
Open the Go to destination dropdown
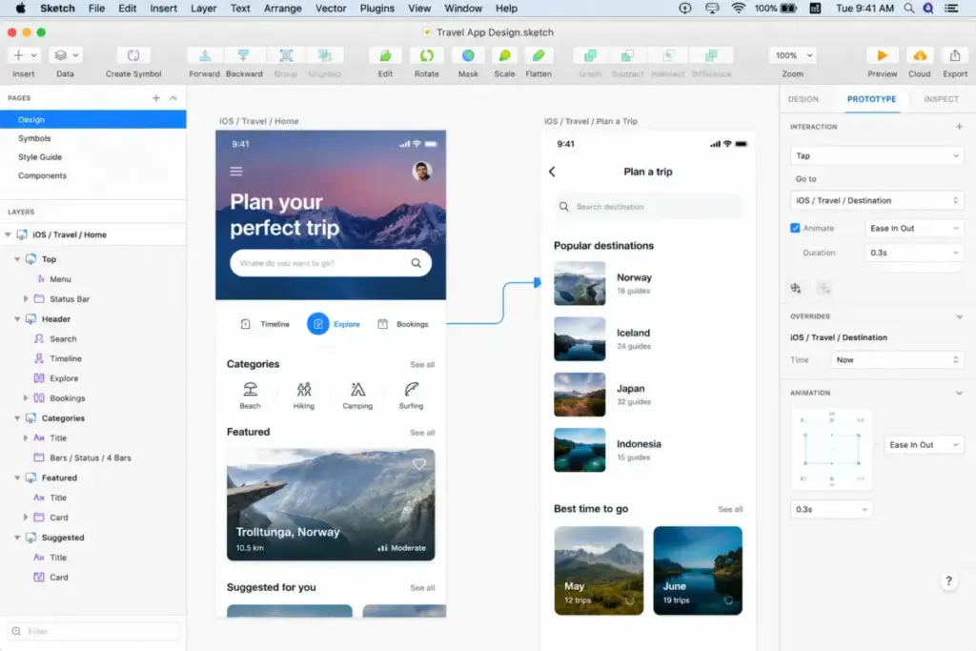(877, 200)
